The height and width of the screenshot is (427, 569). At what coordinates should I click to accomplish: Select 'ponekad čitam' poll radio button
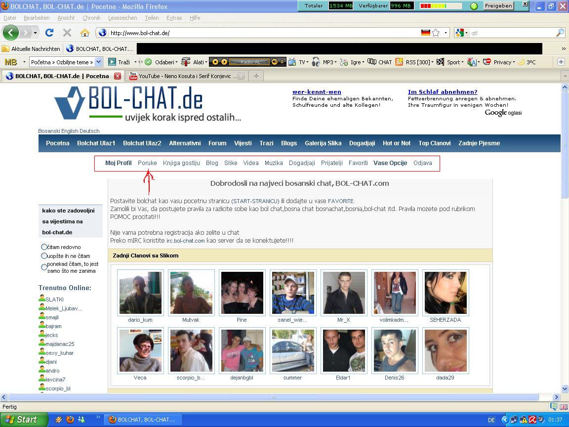coord(44,267)
